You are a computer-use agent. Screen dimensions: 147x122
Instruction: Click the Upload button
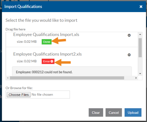[x=133, y=113]
